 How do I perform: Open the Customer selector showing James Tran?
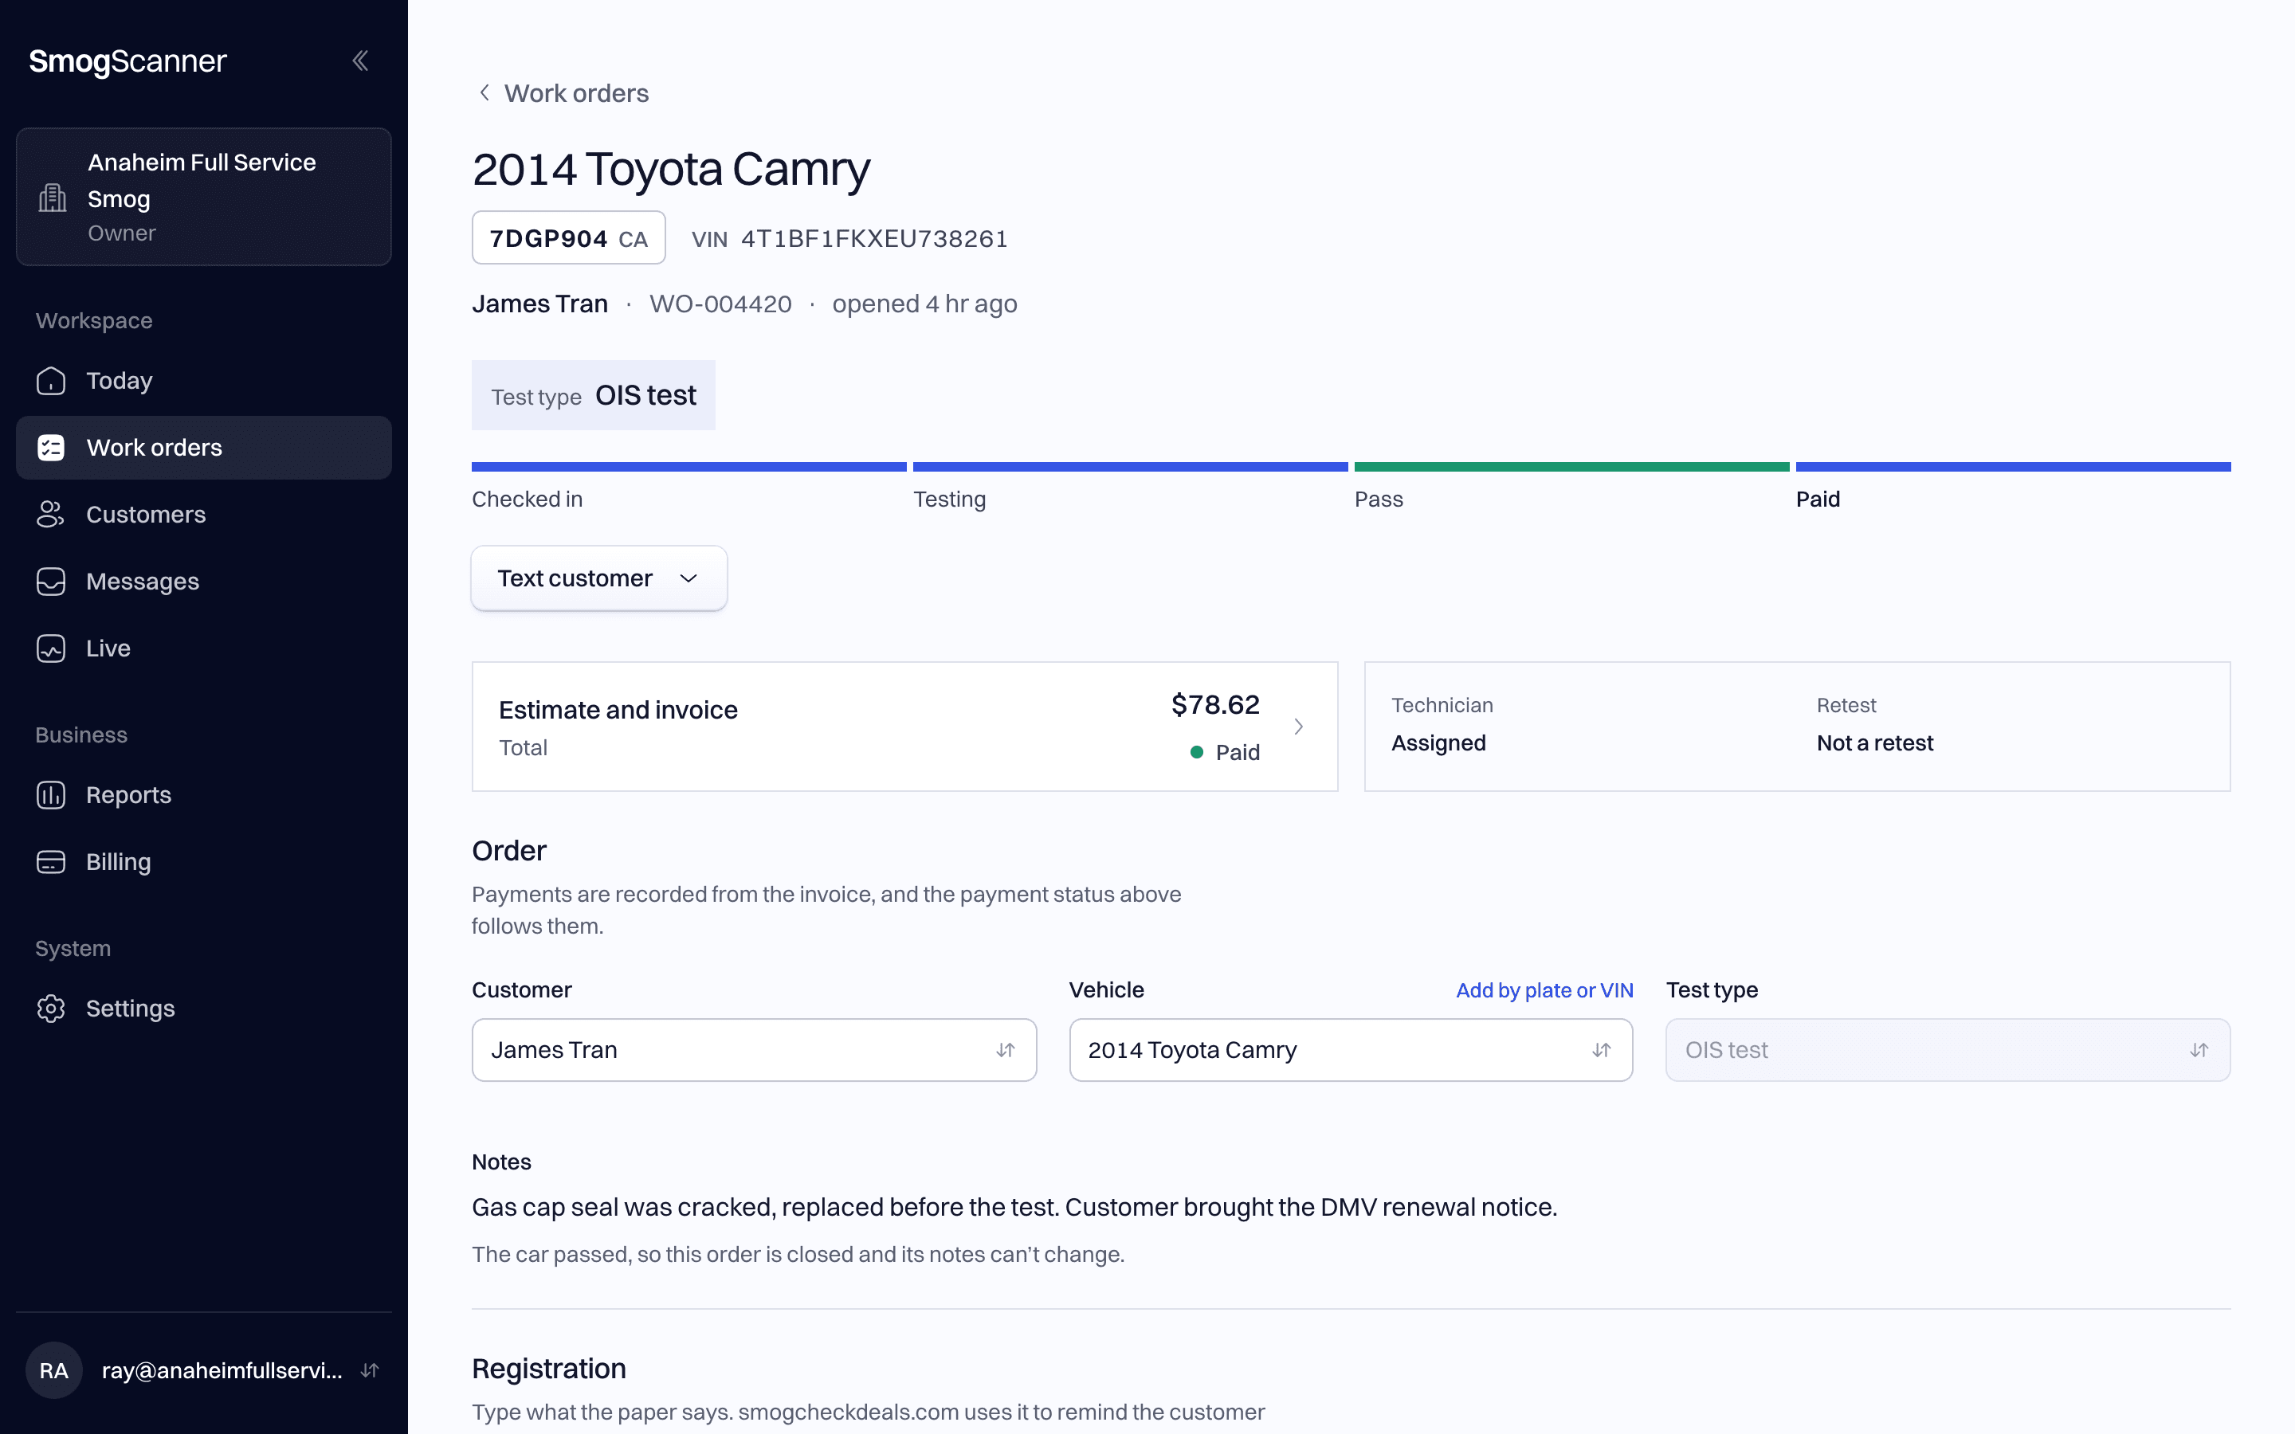[754, 1050]
